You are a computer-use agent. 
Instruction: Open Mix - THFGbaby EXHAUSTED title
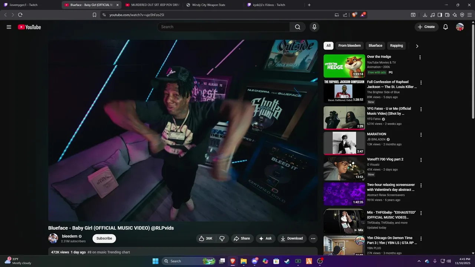point(391,215)
